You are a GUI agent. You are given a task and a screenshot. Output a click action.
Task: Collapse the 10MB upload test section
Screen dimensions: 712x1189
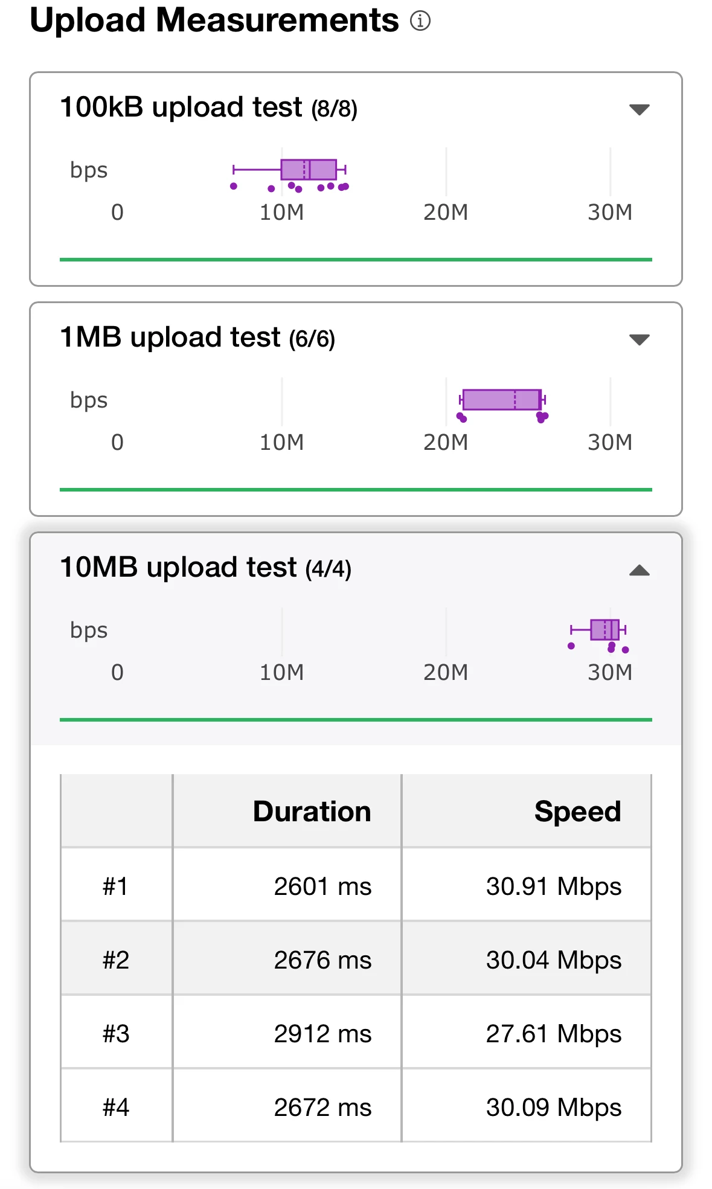[639, 571]
